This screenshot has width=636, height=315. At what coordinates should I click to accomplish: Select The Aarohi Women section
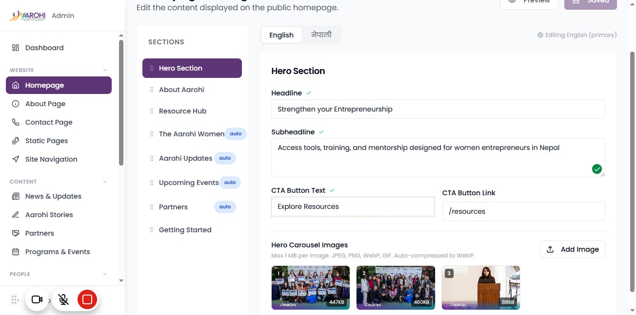point(192,134)
